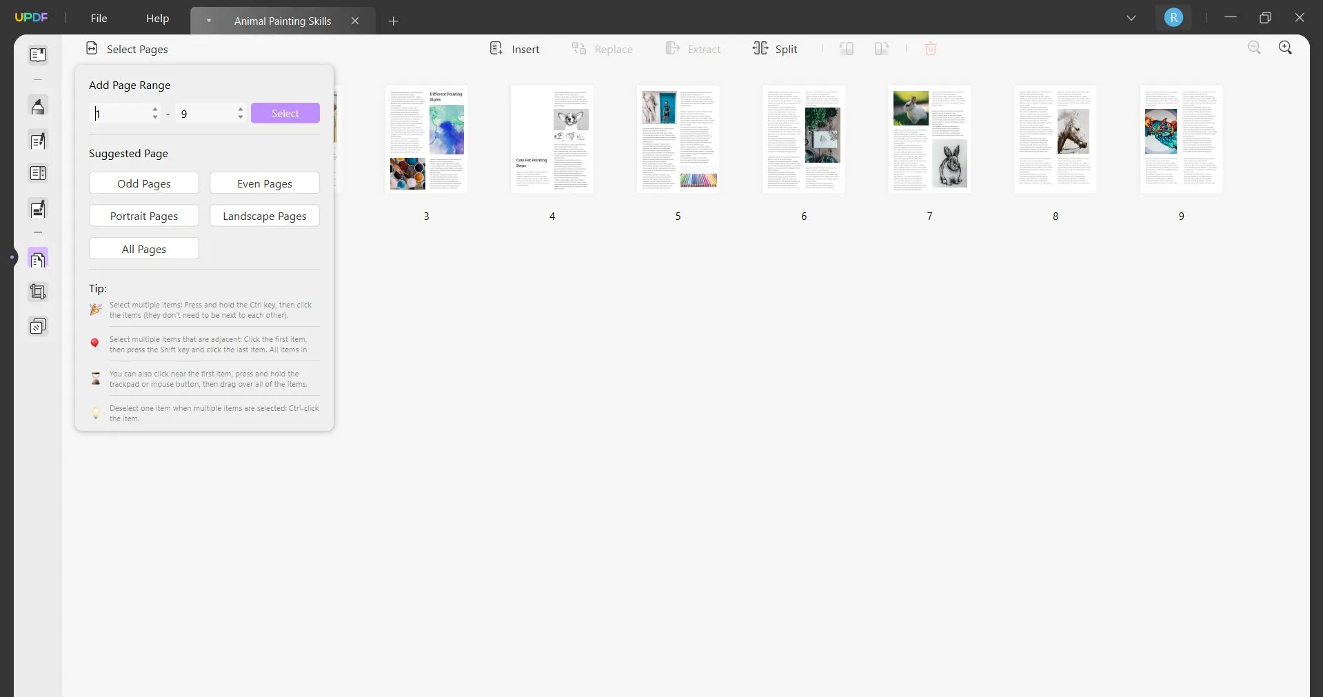This screenshot has width=1323, height=697.
Task: Select page 8 thumbnail with horse
Action: [x=1056, y=139]
